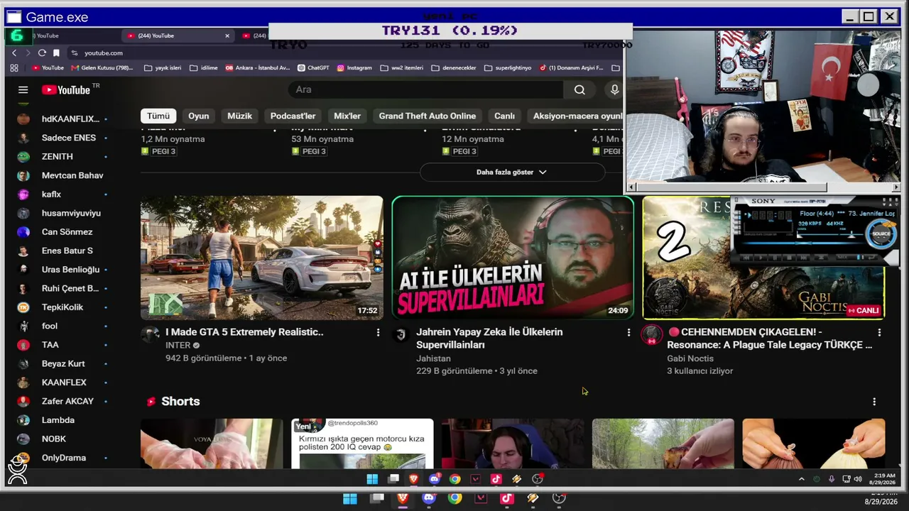
Task: Open the Gabi Noctis channel avatar
Action: coord(651,334)
